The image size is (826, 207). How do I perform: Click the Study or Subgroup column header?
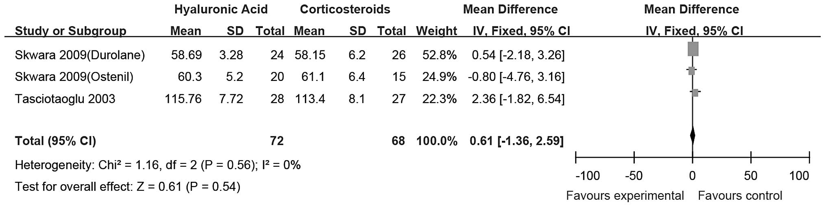click(x=70, y=31)
